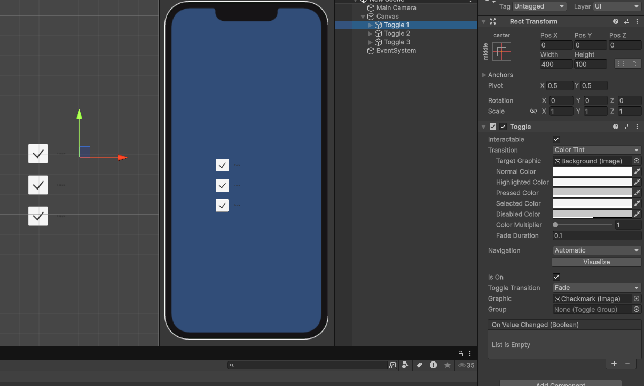The width and height of the screenshot is (644, 386).
Task: Click middle toggle checkbox in device preview
Action: [x=222, y=185]
